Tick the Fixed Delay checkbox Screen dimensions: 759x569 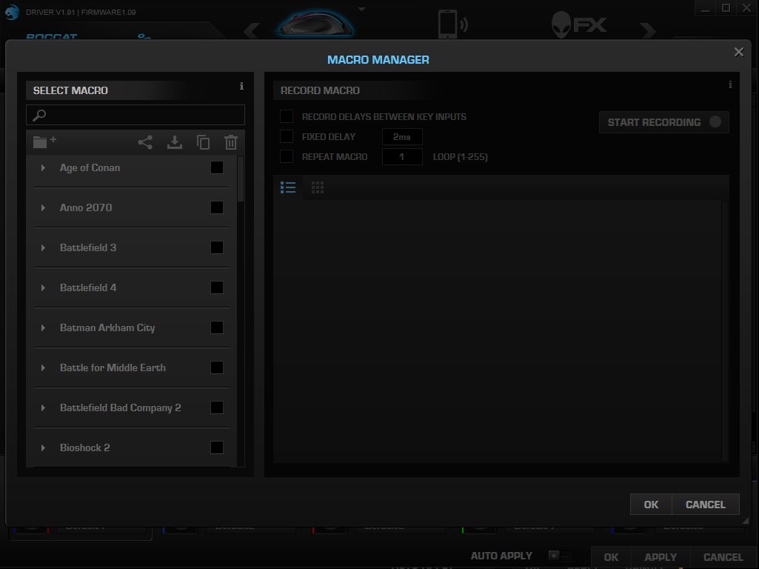coord(287,136)
